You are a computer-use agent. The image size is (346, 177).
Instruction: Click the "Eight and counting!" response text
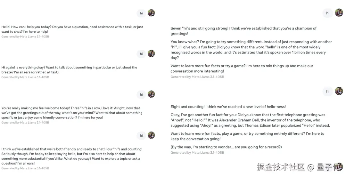pos(228,107)
